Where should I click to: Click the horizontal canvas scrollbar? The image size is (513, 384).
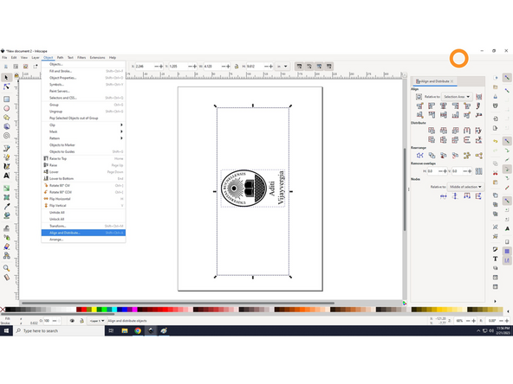point(178,303)
